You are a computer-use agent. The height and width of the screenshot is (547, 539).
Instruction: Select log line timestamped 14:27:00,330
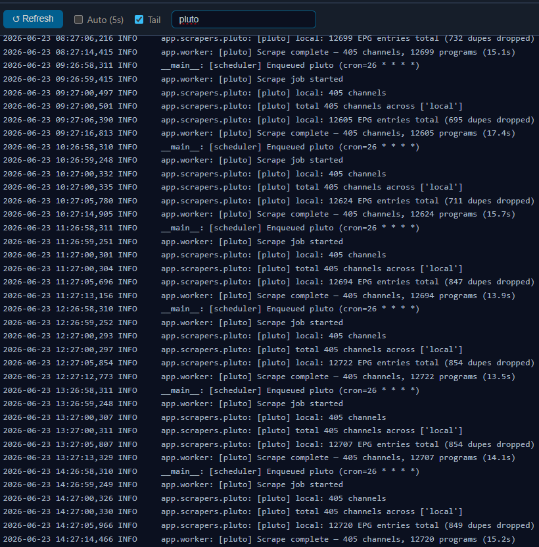[233, 511]
